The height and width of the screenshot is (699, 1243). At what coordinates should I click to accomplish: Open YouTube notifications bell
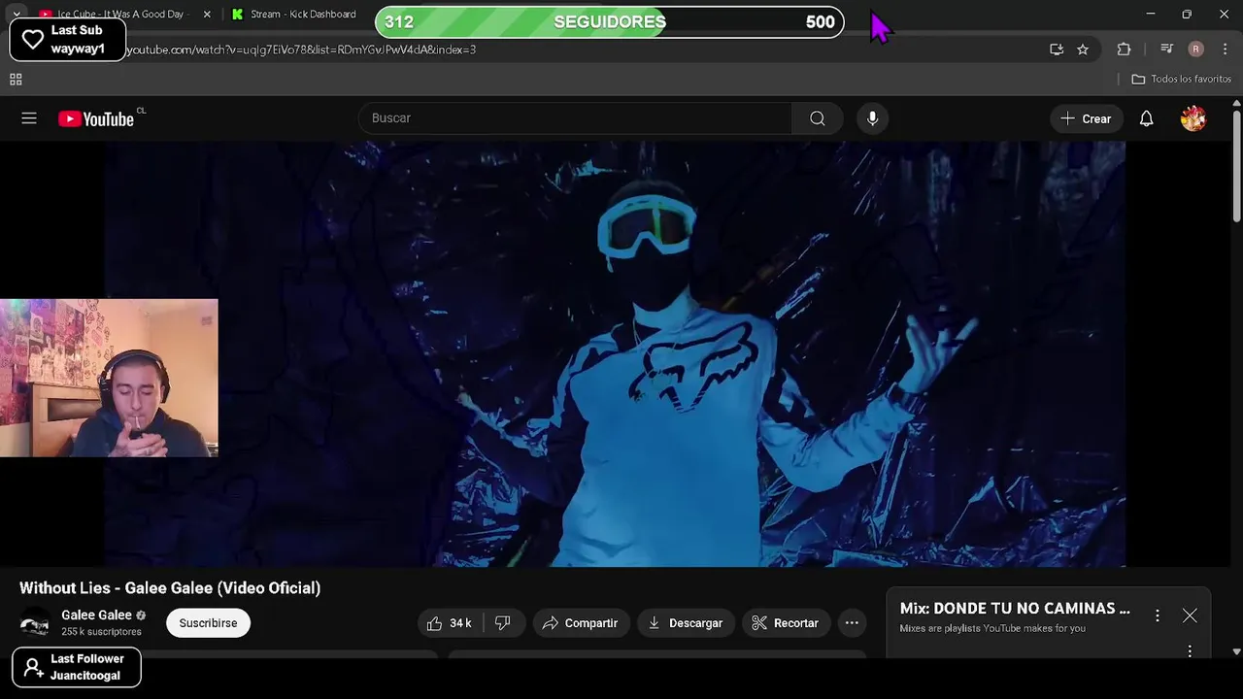1147,118
